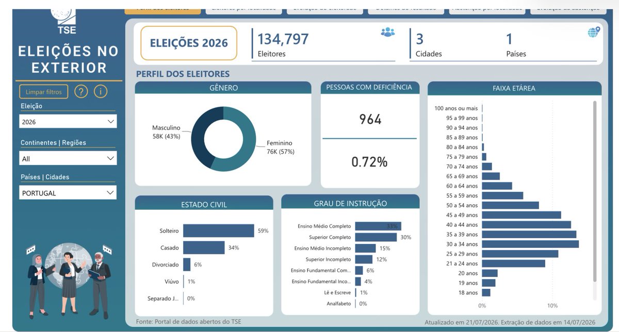Click the GRAU DE INSTRUÇÃO chart header

[350, 203]
